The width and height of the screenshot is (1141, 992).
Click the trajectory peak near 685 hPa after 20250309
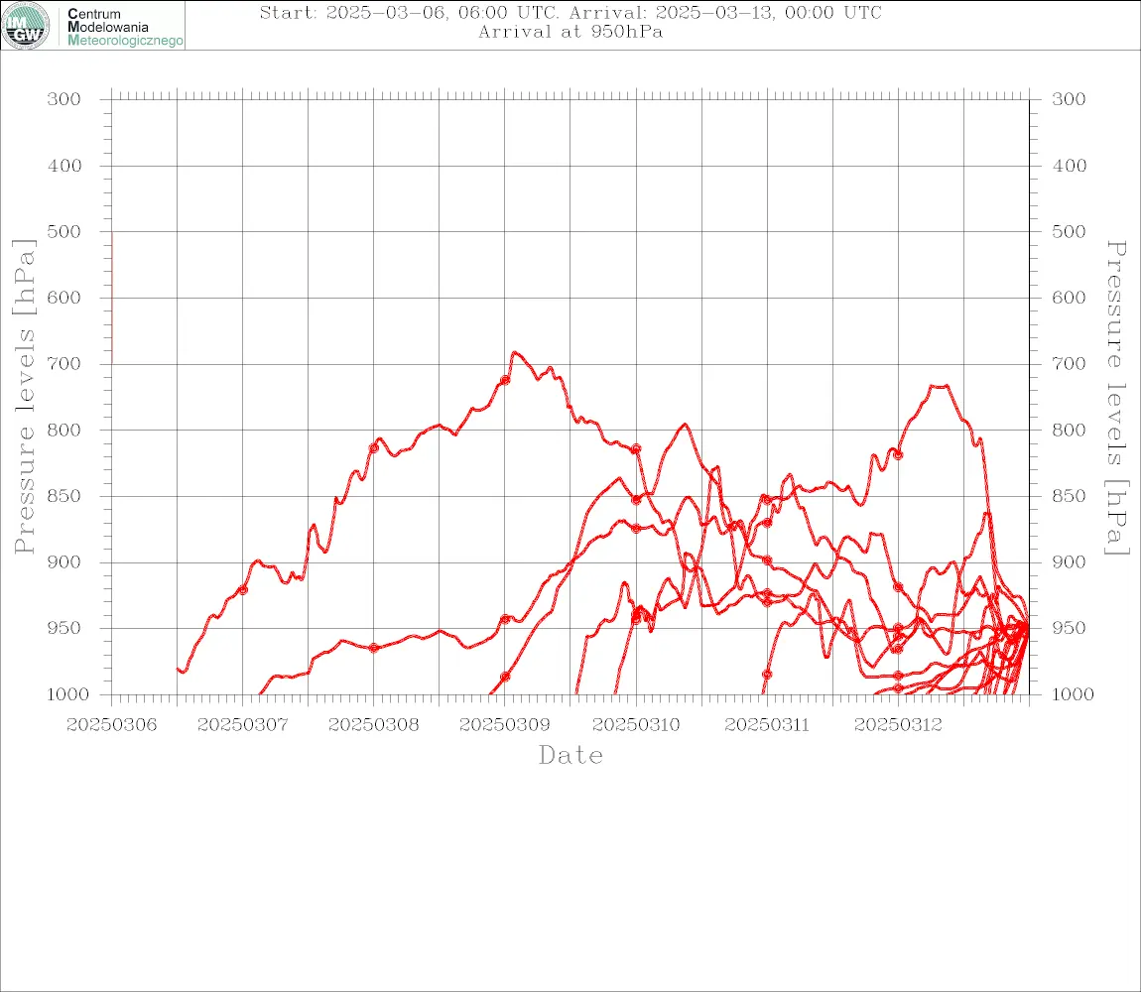(x=515, y=353)
